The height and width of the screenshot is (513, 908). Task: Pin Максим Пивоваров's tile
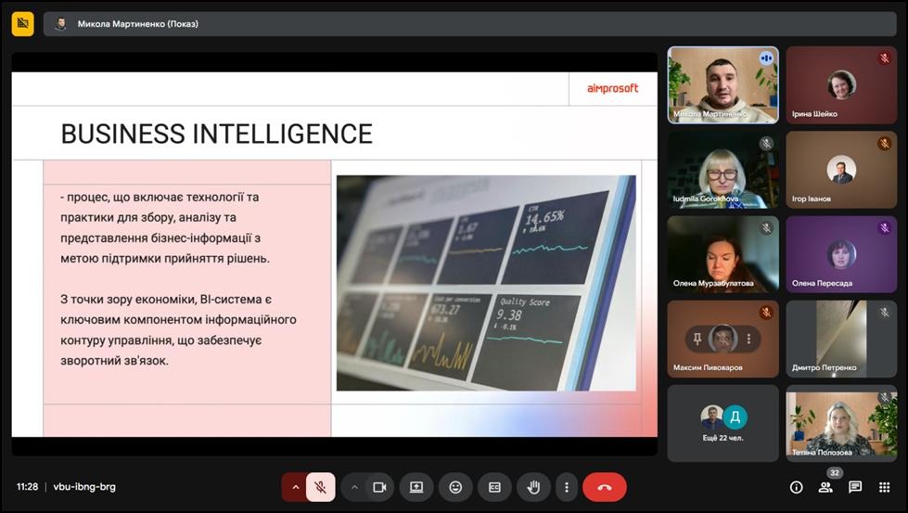point(697,339)
